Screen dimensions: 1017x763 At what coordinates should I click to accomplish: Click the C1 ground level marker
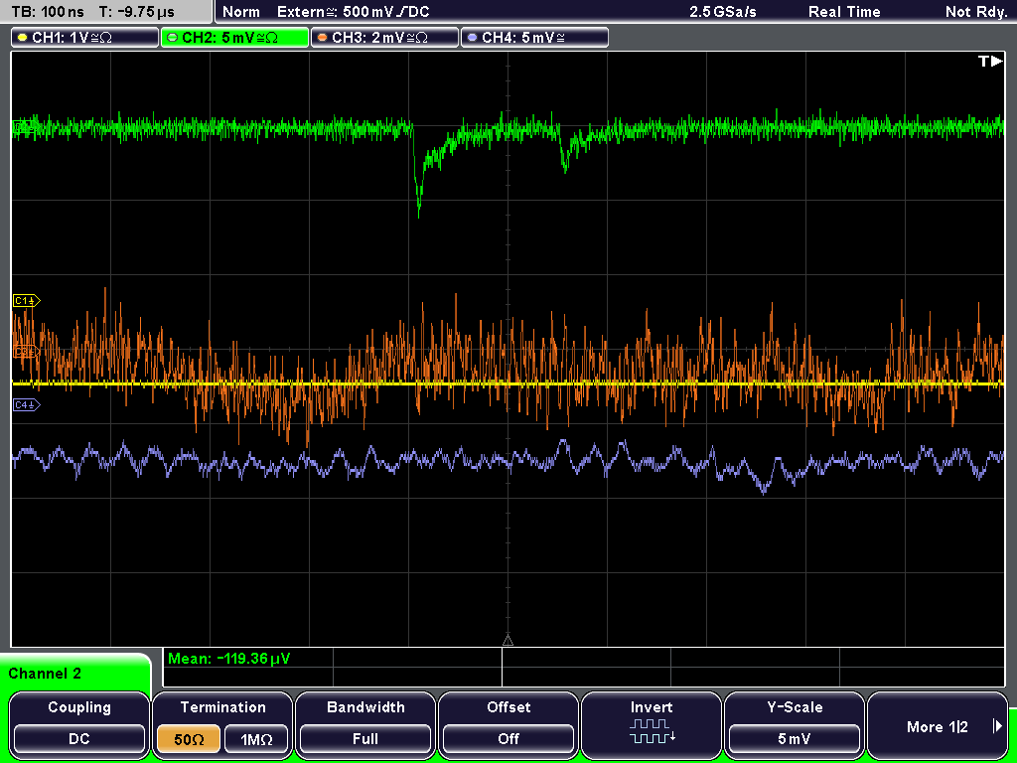pos(27,301)
